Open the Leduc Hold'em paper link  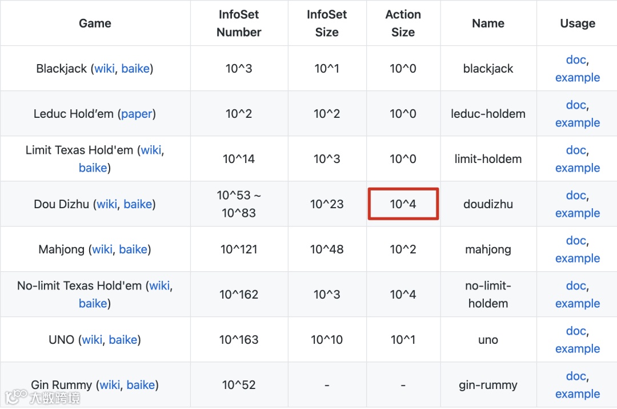coord(137,114)
